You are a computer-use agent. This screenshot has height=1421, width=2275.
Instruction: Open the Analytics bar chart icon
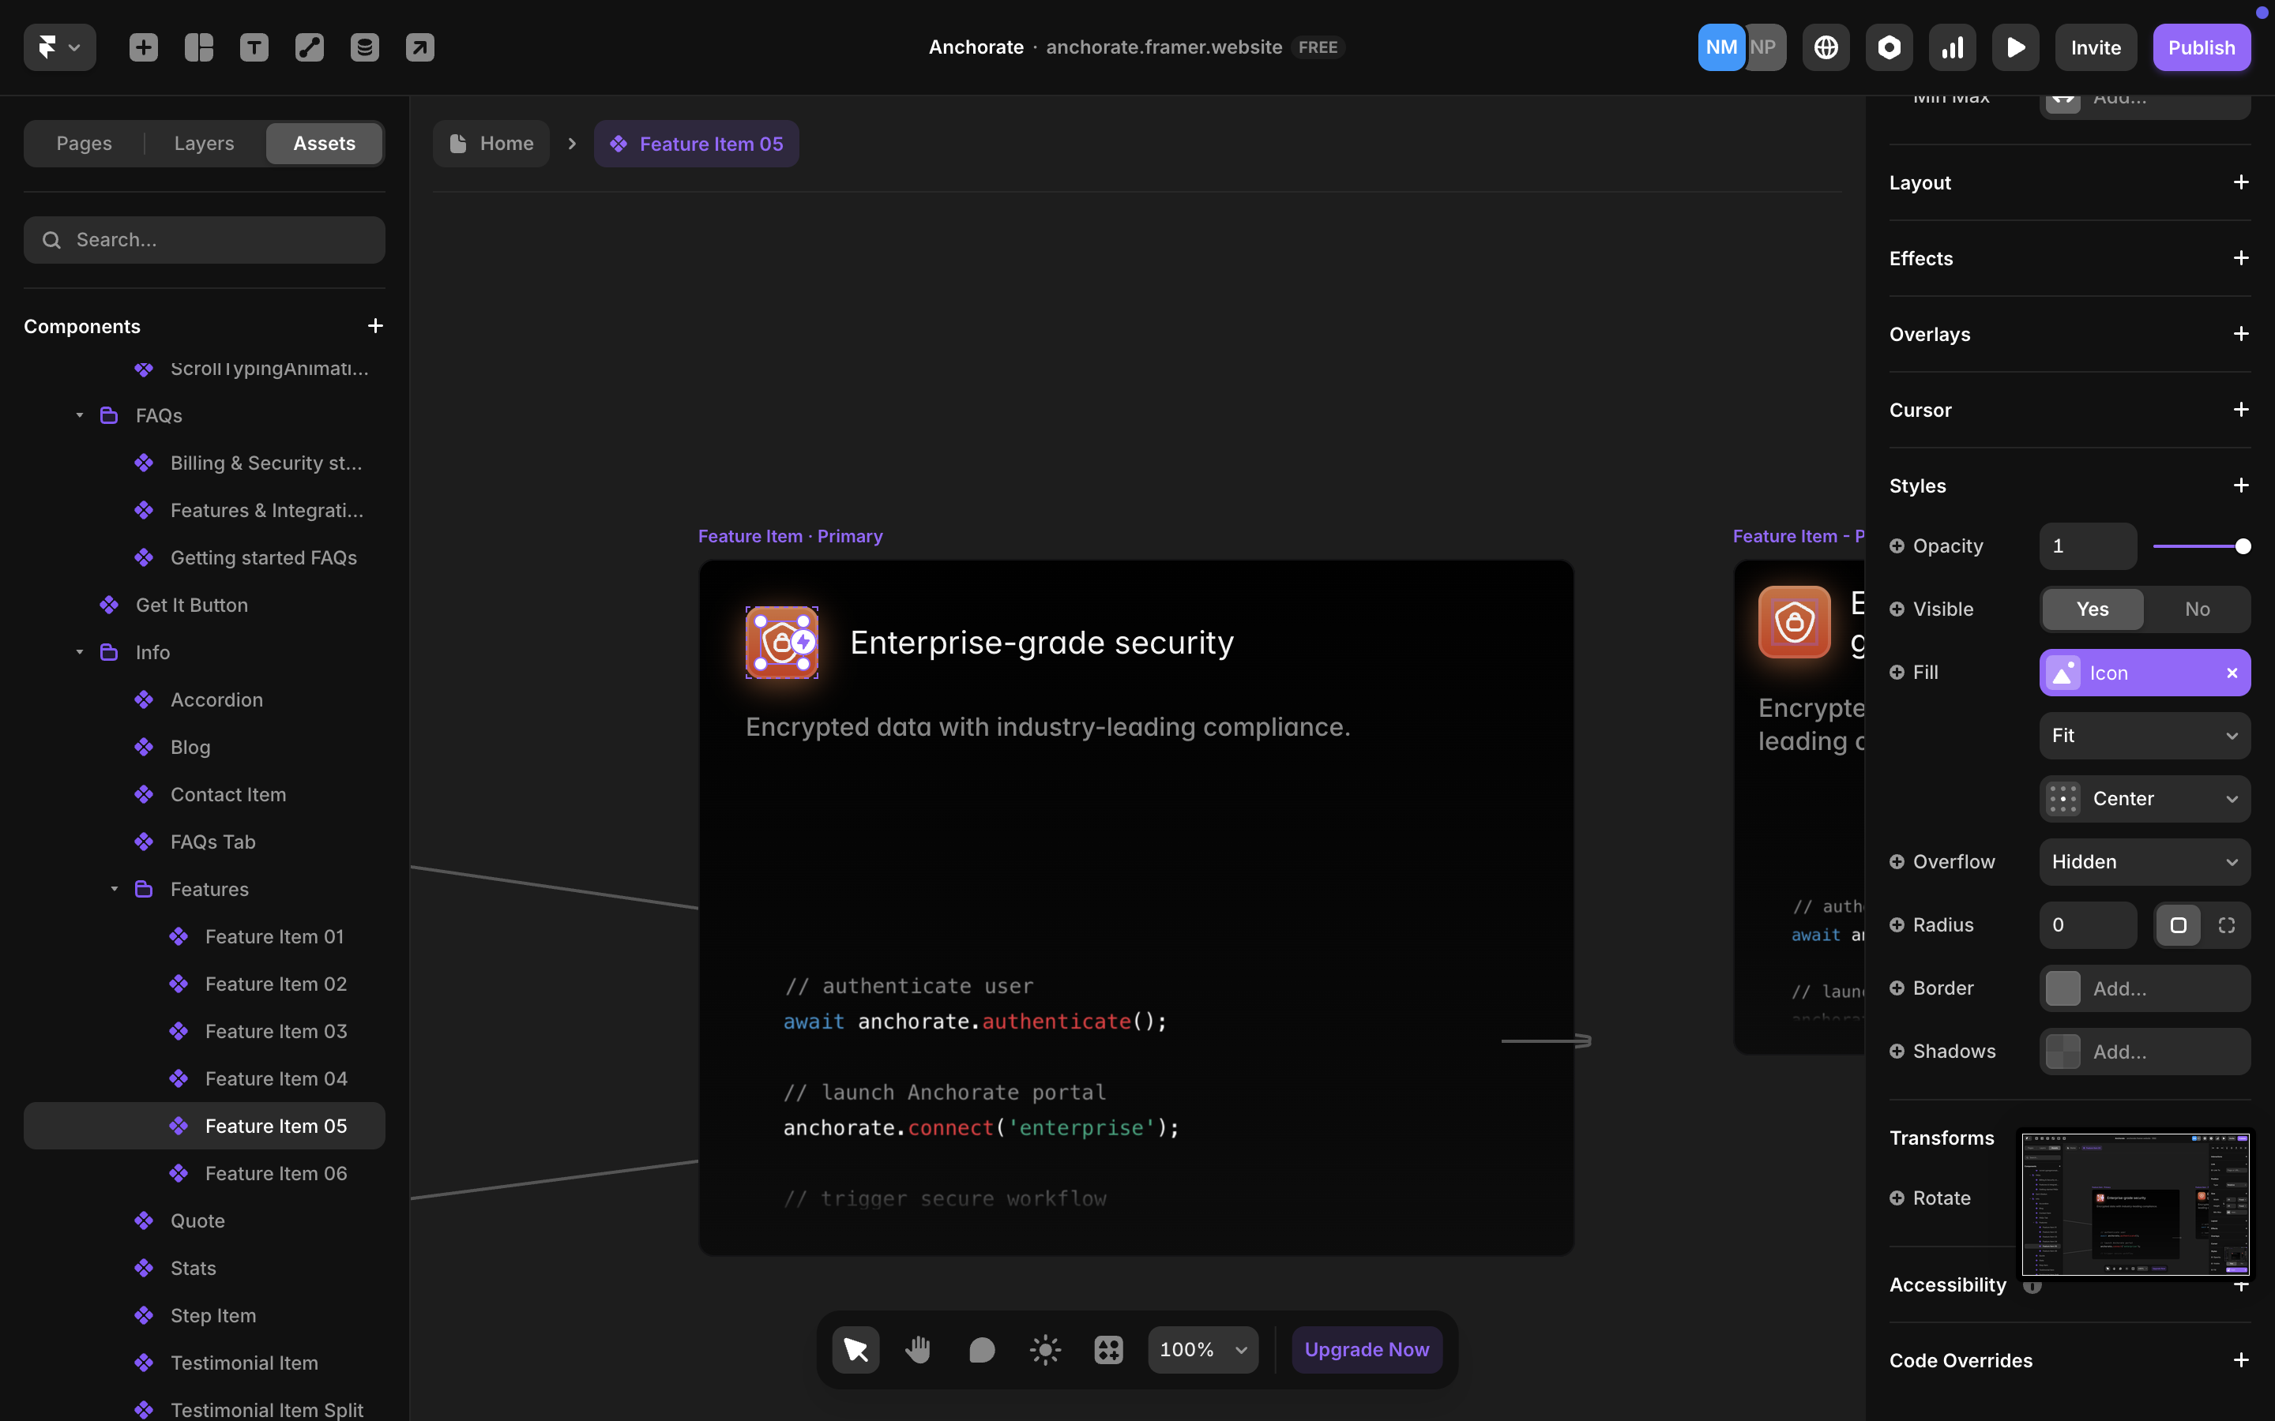pos(1952,47)
